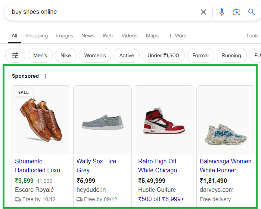The image size is (261, 209).
Task: Apply the Running filter chip
Action: pyautogui.click(x=232, y=55)
